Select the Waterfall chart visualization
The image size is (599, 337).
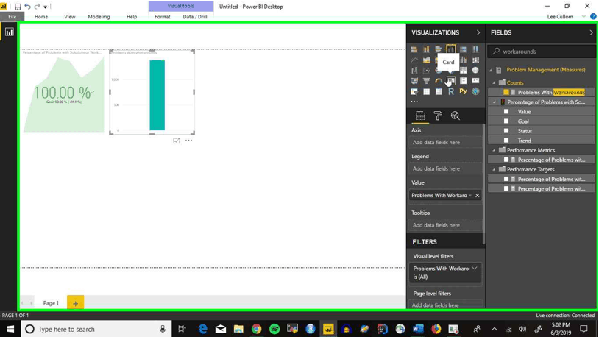414,71
